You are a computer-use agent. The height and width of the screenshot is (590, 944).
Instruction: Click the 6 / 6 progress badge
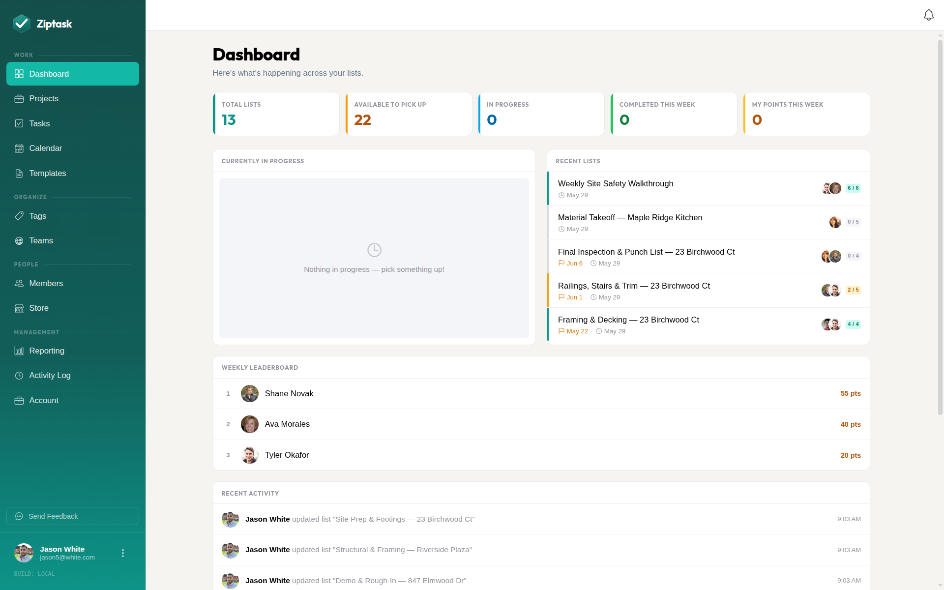coord(853,188)
